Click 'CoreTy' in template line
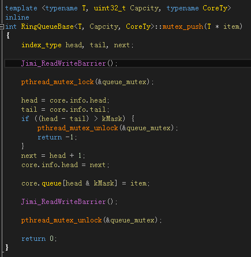 215,8
